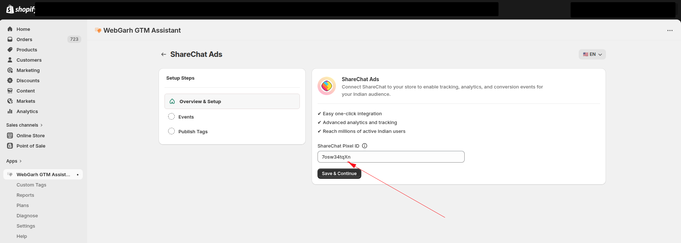Open Help under the WebGarh app
Image resolution: width=681 pixels, height=243 pixels.
pos(22,236)
